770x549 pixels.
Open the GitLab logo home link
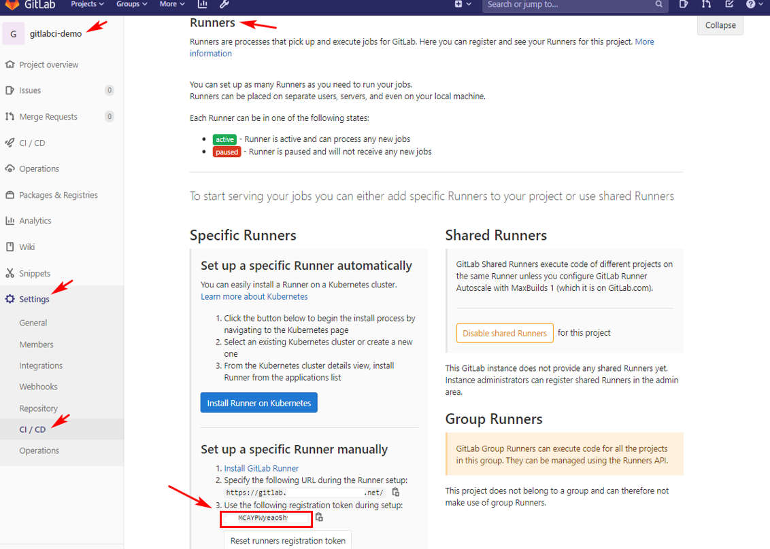coord(29,4)
